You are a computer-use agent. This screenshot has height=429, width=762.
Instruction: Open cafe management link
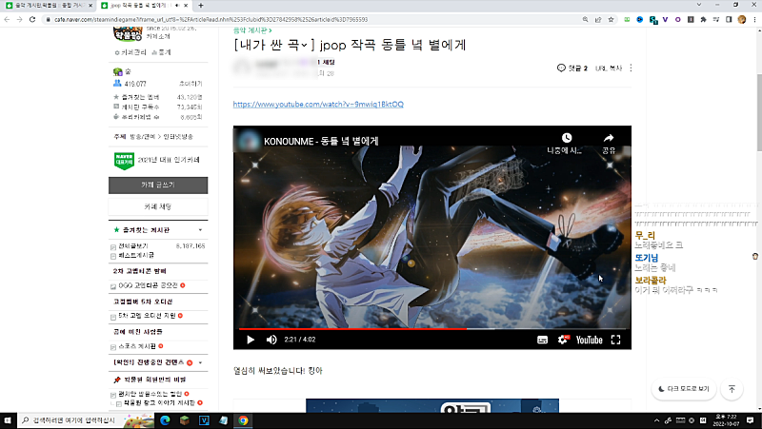click(130, 52)
